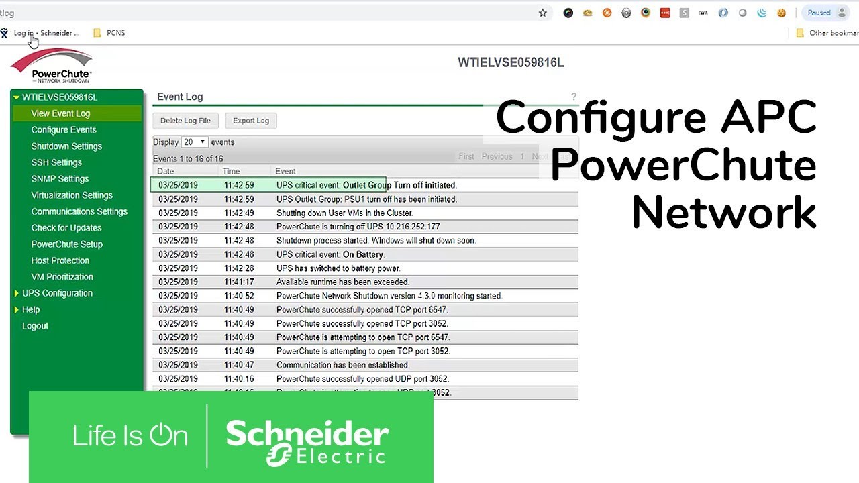859x483 pixels.
Task: Select 'version 4.3.0 monitoring started' row
Action: click(365, 296)
